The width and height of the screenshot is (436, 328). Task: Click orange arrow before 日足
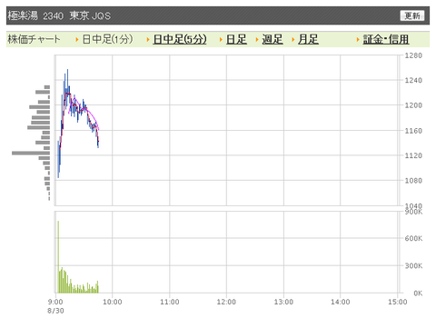(221, 40)
